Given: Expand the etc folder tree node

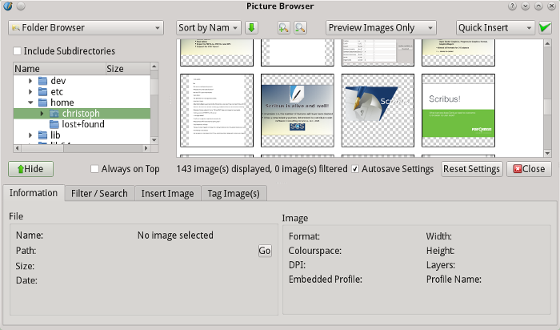Looking at the screenshot, I should pos(30,92).
